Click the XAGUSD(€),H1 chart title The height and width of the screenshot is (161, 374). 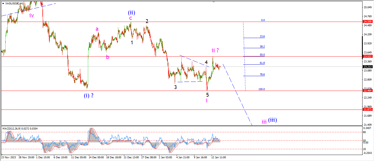point(14,4)
